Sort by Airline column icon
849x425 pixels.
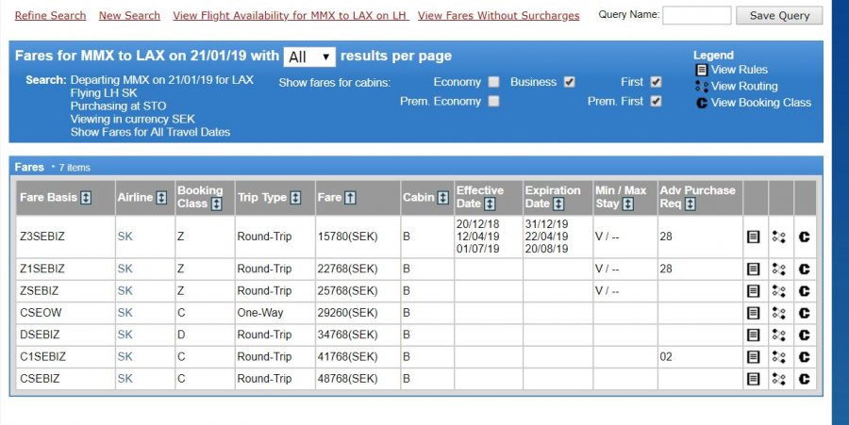click(x=161, y=198)
